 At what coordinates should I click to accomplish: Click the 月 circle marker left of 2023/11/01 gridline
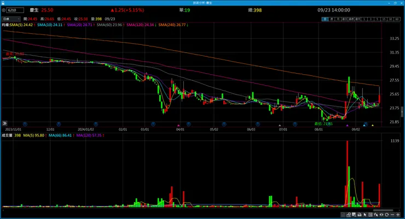pyautogui.click(x=25, y=124)
